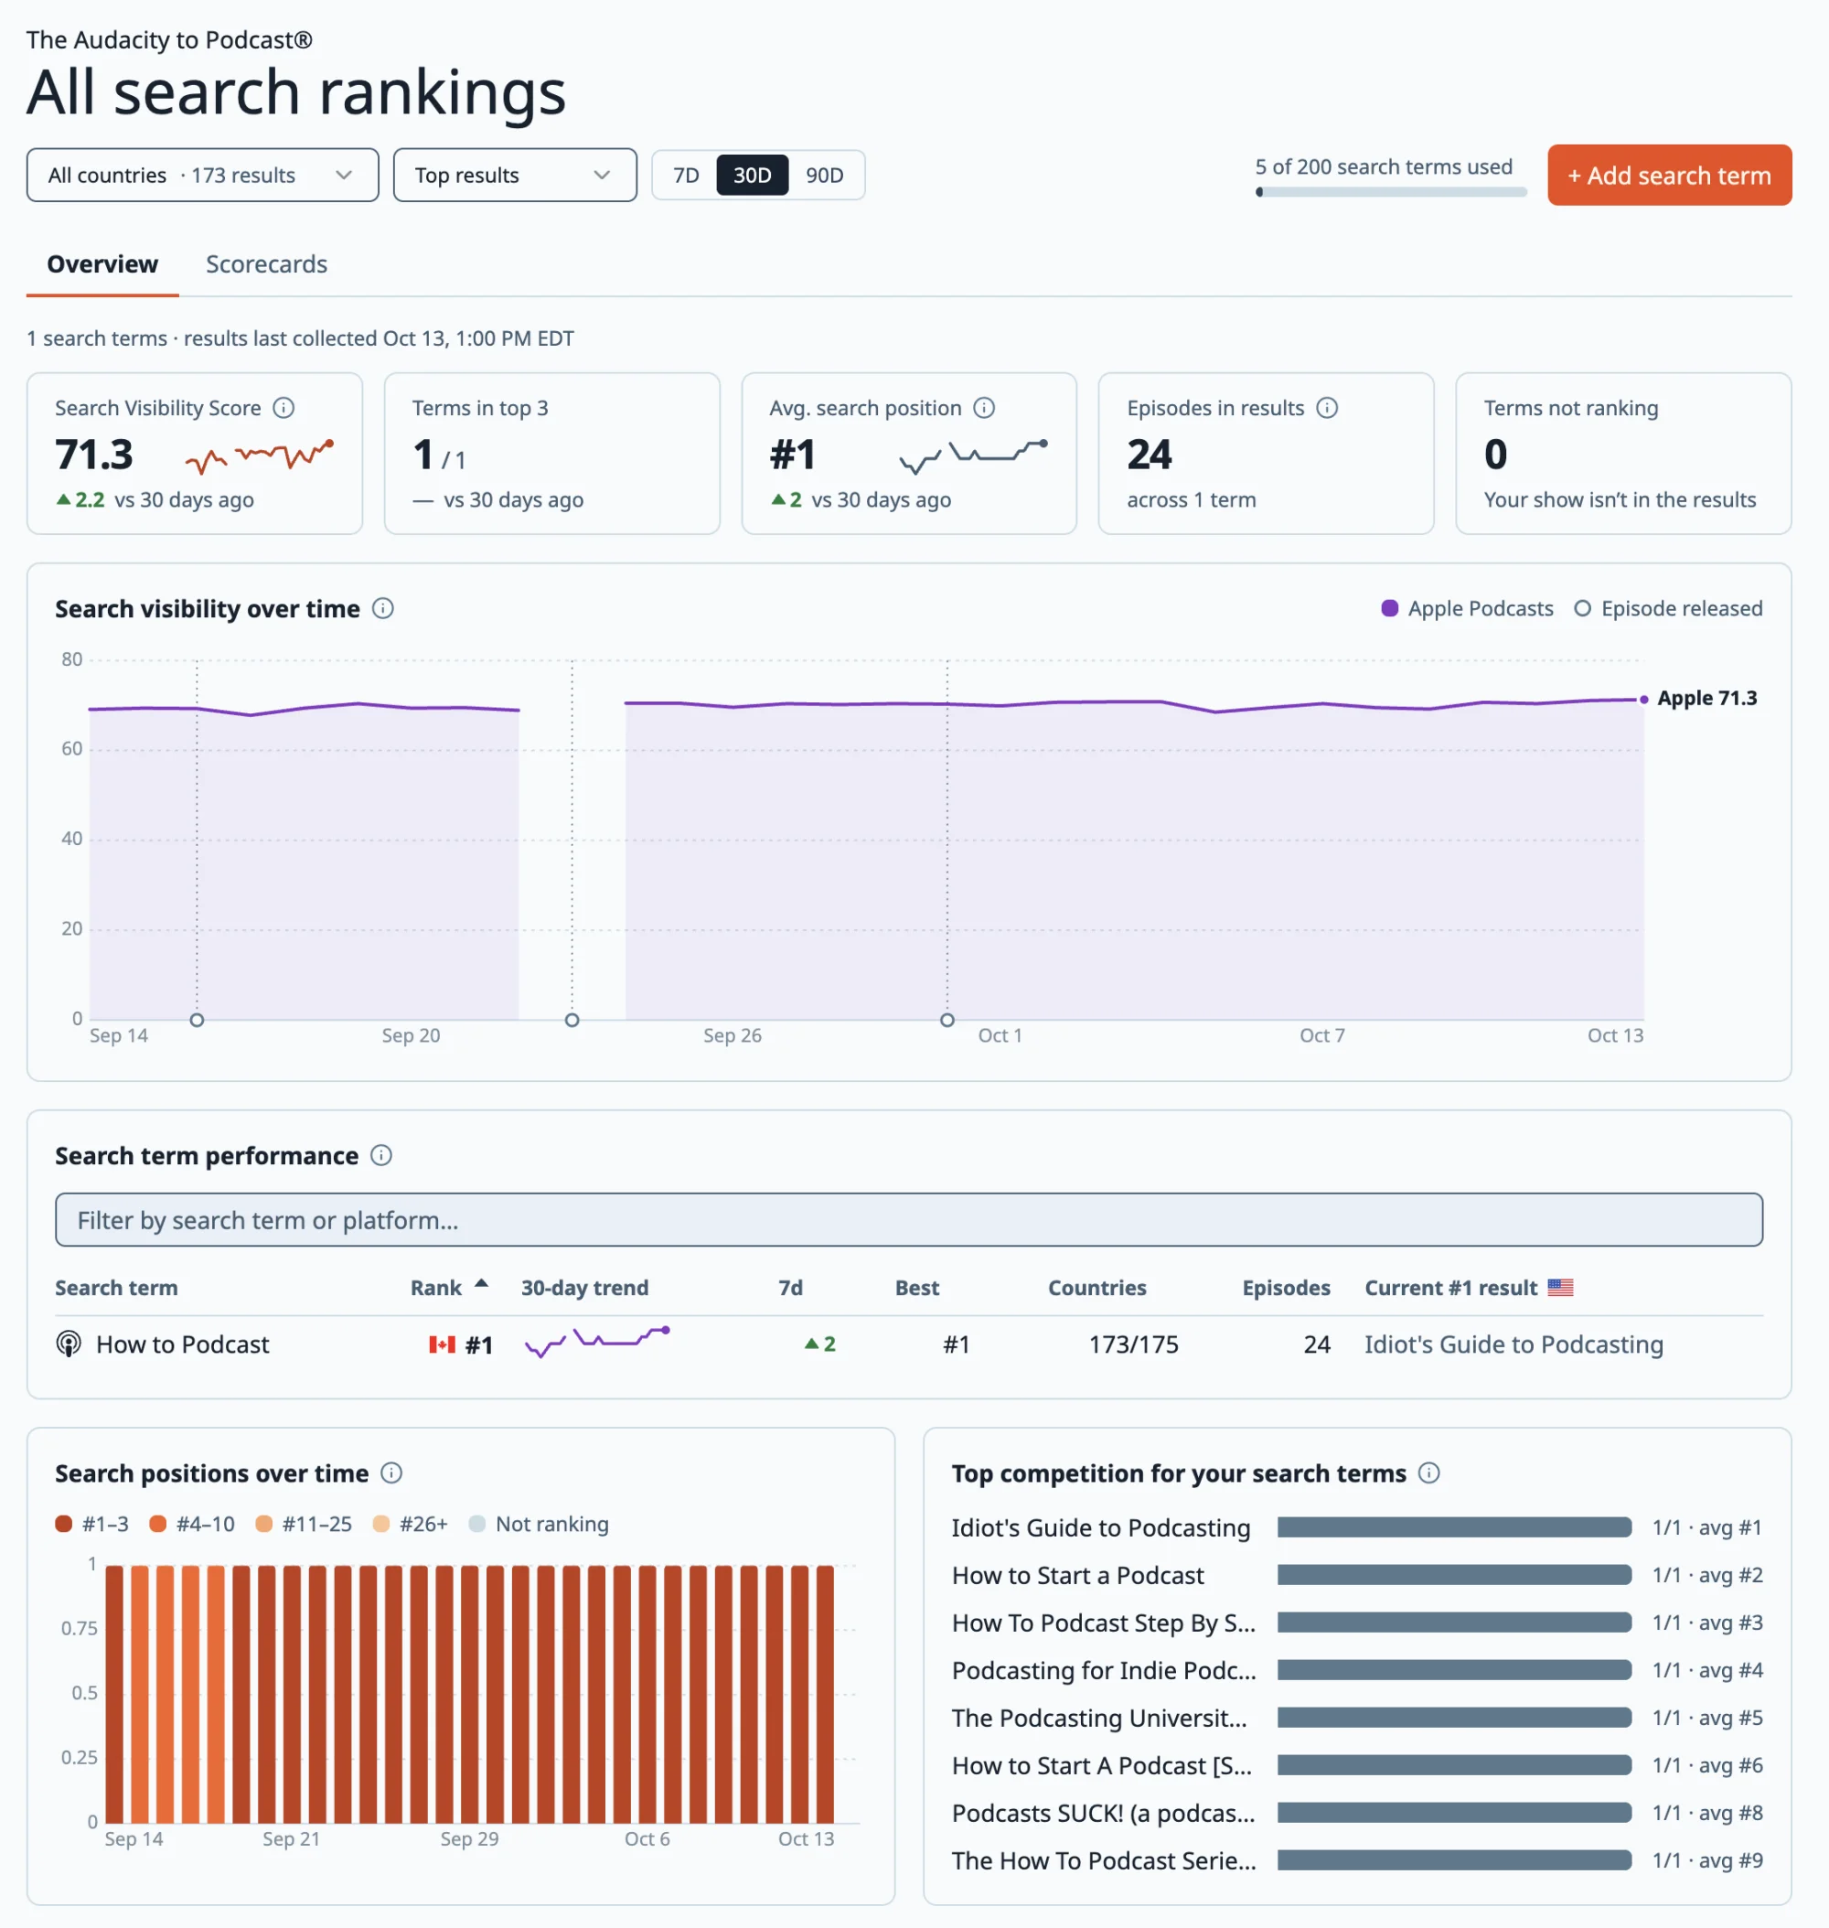Open the How to Podcast search term
This screenshot has width=1829, height=1928.
[182, 1344]
